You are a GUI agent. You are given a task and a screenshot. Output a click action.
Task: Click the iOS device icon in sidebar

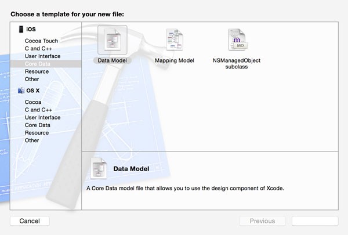point(21,30)
